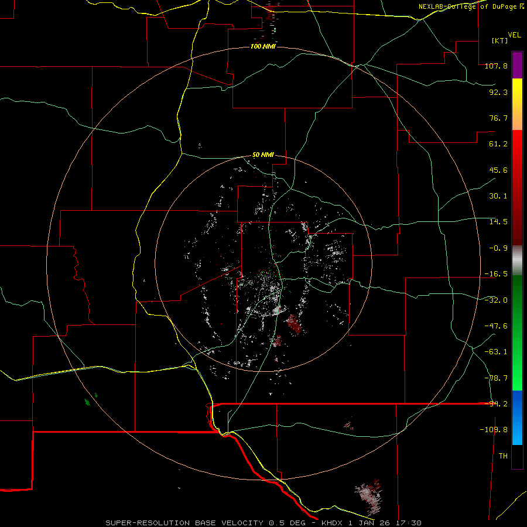Pick the purple segment of velocity color bar
Screen dimensions: 527x527
coord(517,65)
